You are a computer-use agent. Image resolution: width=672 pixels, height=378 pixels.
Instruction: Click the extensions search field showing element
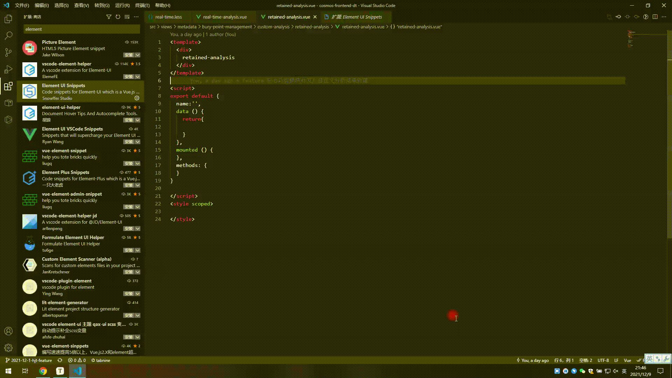(x=81, y=29)
